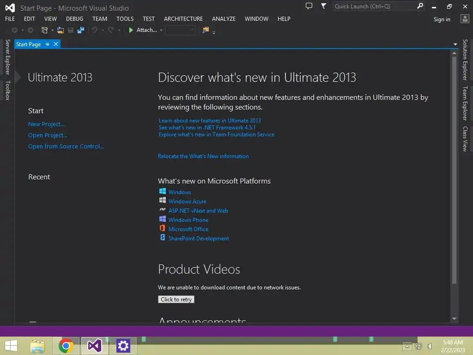Screen dimensions: 473x355
Task: Expand the New Project dropdown arrow
Action: pos(53,31)
